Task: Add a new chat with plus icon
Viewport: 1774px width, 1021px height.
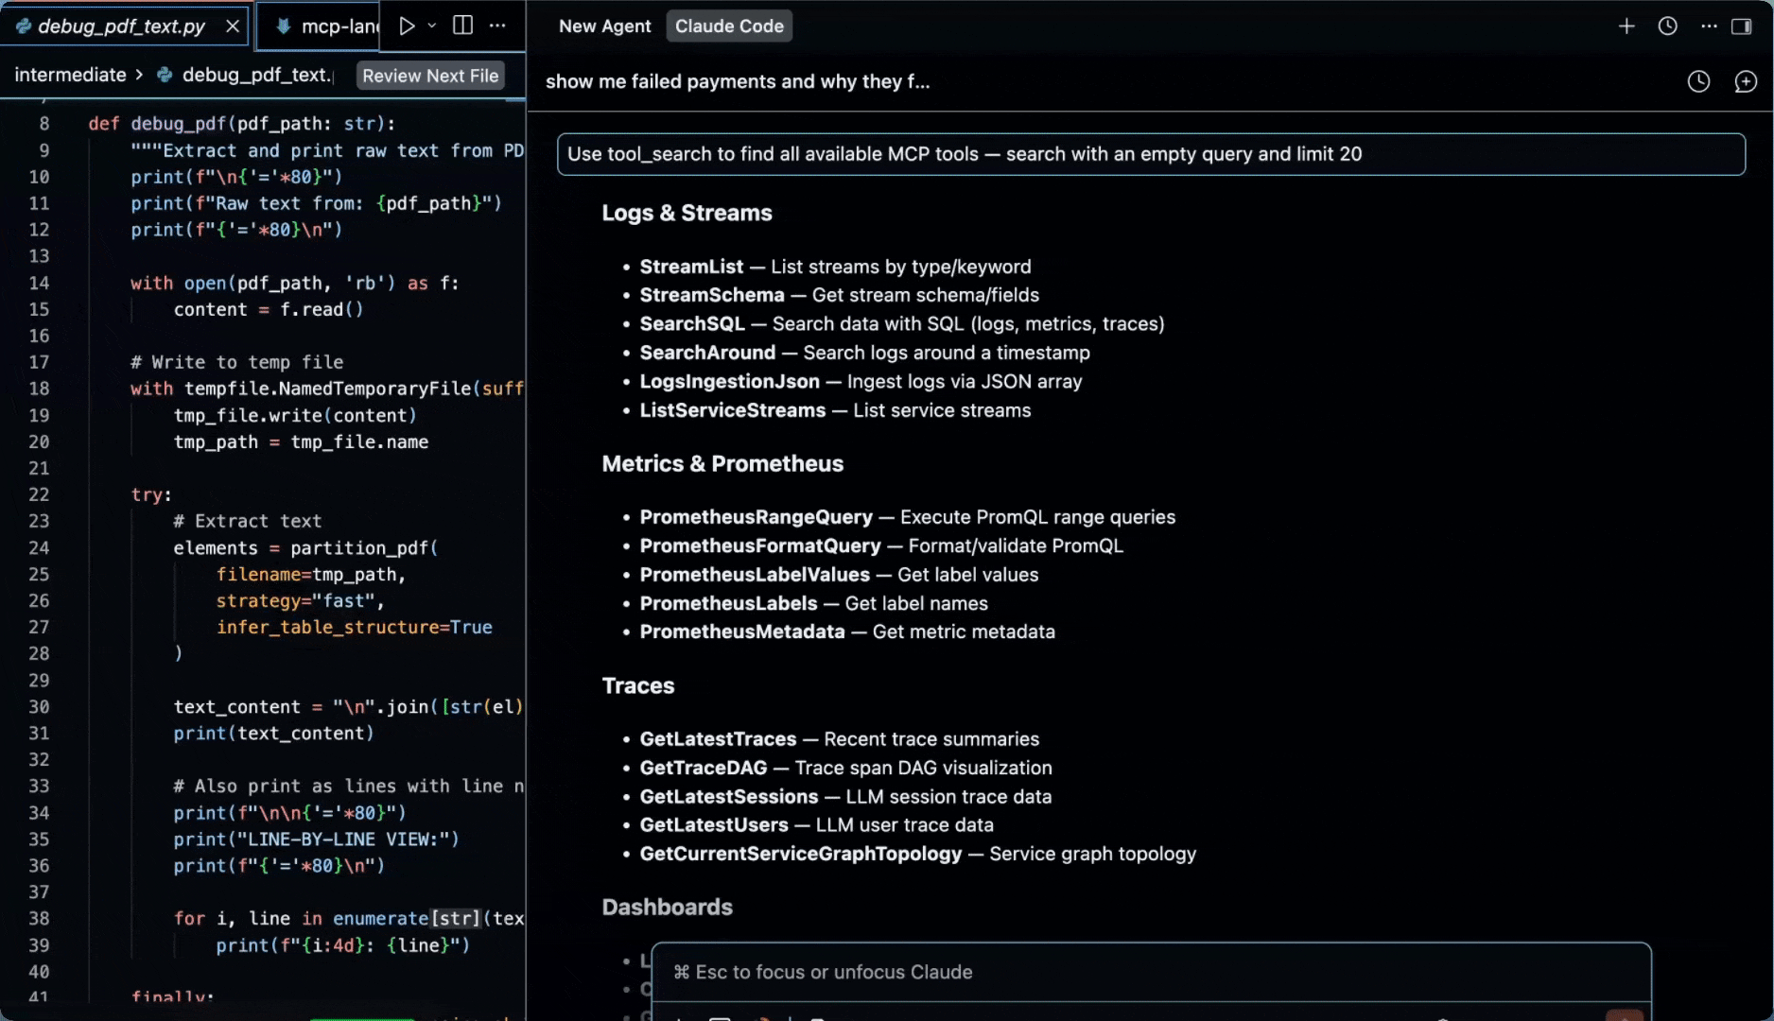Action: pos(1626,26)
